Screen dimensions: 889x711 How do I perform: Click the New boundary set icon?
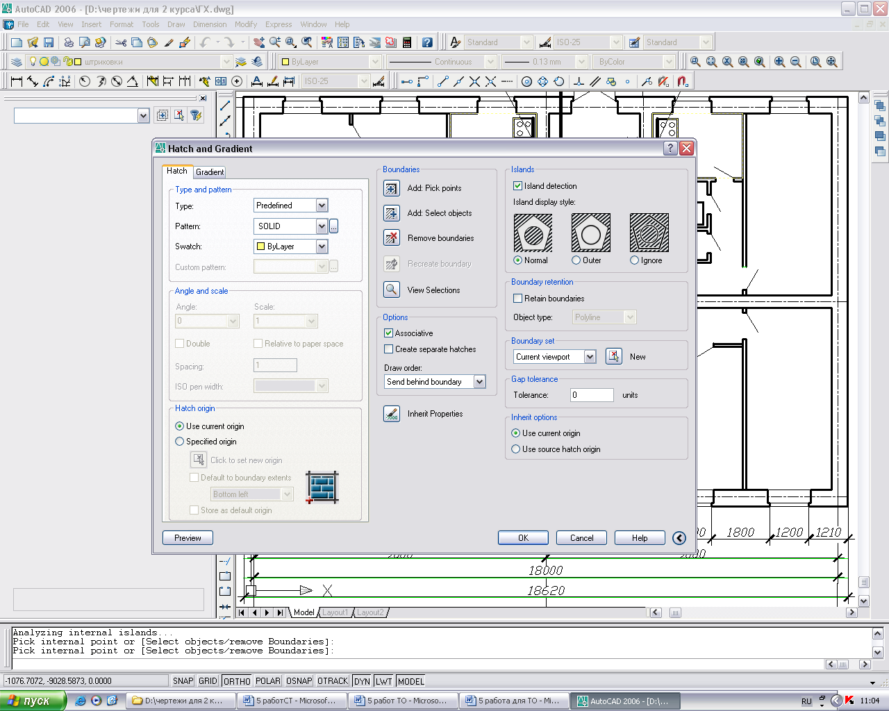pos(614,356)
